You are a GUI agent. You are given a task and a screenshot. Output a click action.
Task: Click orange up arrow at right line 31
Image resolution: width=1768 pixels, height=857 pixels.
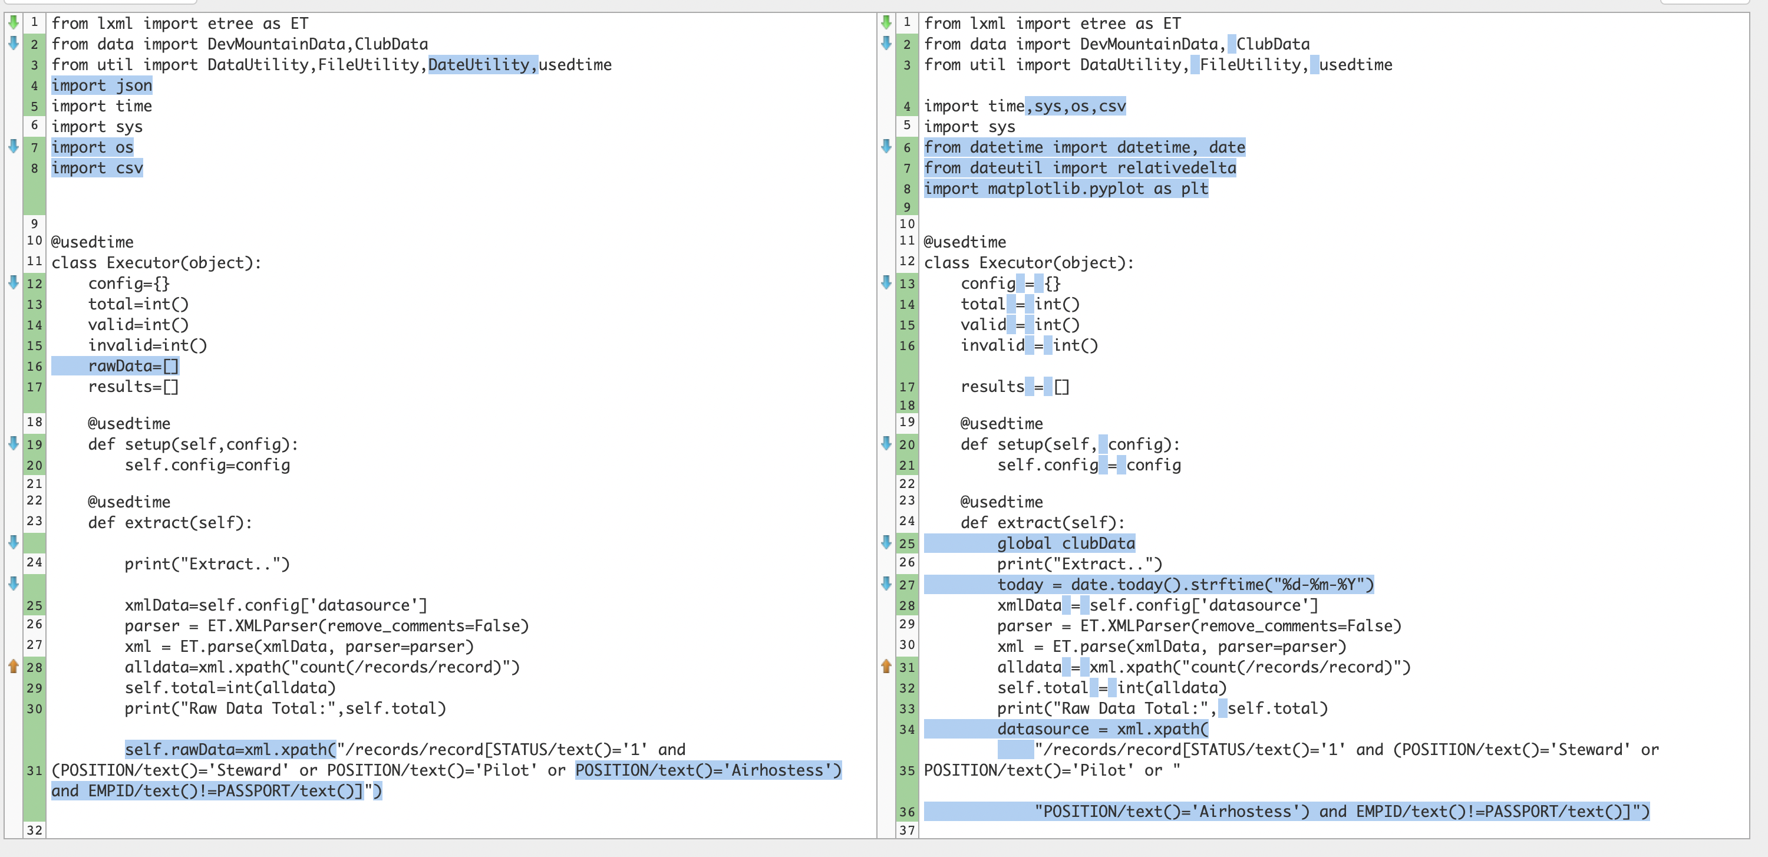(x=886, y=666)
